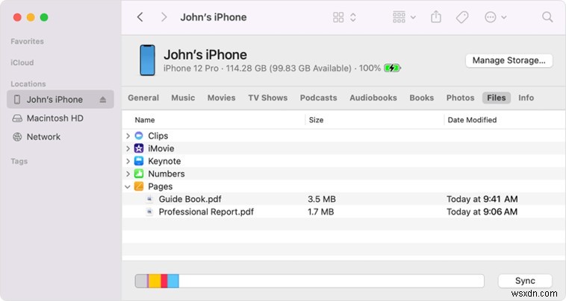Screen dimensions: 566x301
Task: Click the yellow segment of storage bar
Action: pyautogui.click(x=155, y=281)
